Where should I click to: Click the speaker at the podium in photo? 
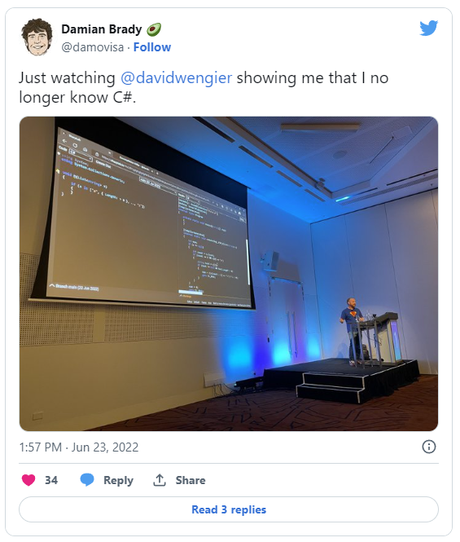coord(351,330)
